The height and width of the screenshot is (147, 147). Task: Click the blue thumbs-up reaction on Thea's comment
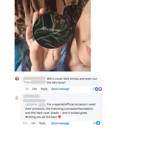(97, 89)
